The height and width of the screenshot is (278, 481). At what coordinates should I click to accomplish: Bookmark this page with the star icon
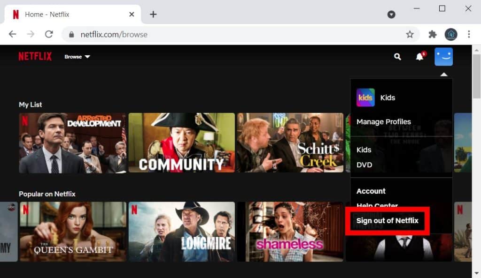(410, 34)
